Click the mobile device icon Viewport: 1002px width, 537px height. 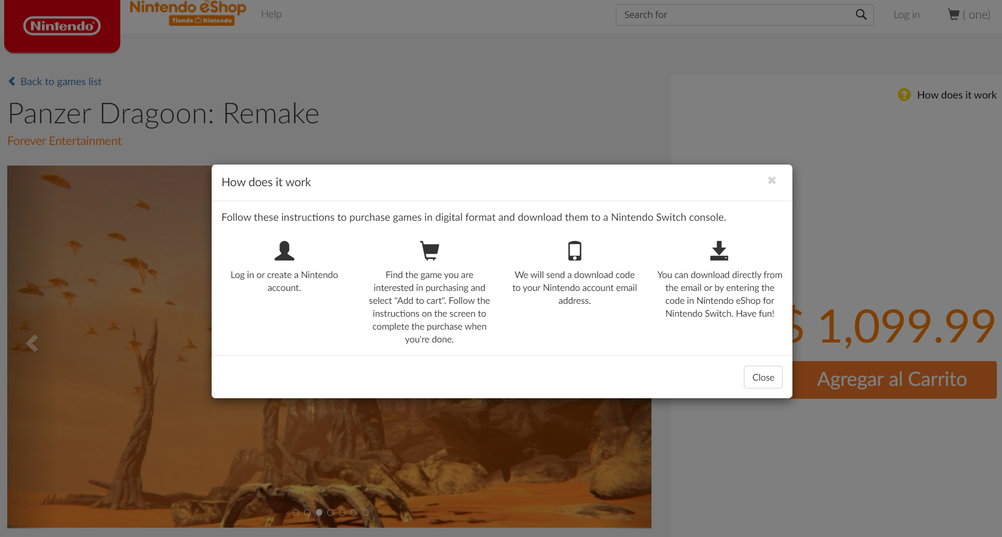575,251
